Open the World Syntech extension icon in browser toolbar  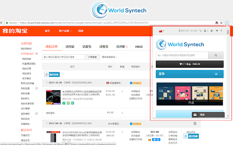[227, 22]
